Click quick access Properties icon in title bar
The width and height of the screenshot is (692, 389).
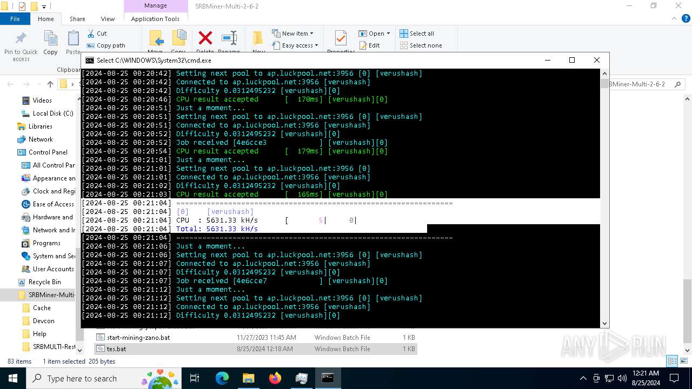click(x=22, y=6)
